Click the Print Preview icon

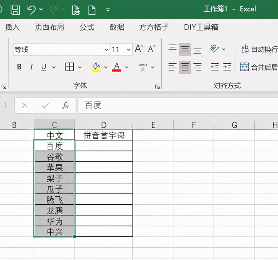76,10
